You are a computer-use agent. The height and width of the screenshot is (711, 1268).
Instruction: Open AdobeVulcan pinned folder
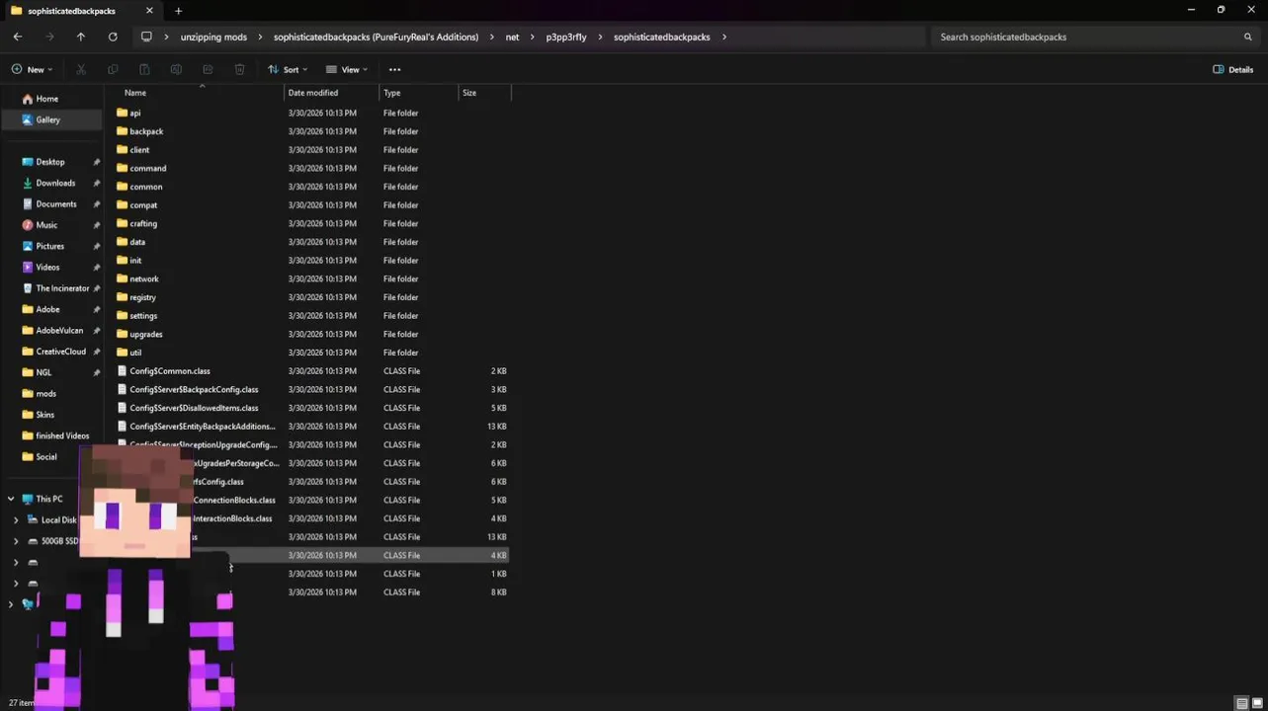(59, 331)
